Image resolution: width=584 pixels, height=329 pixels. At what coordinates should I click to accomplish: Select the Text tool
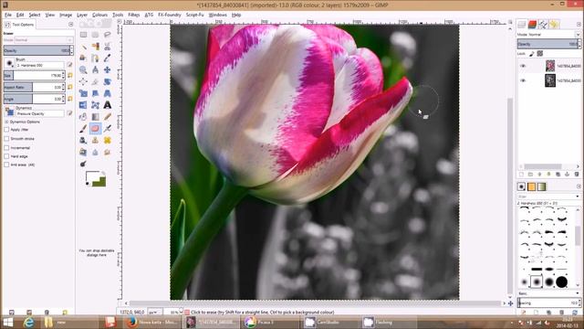108,105
